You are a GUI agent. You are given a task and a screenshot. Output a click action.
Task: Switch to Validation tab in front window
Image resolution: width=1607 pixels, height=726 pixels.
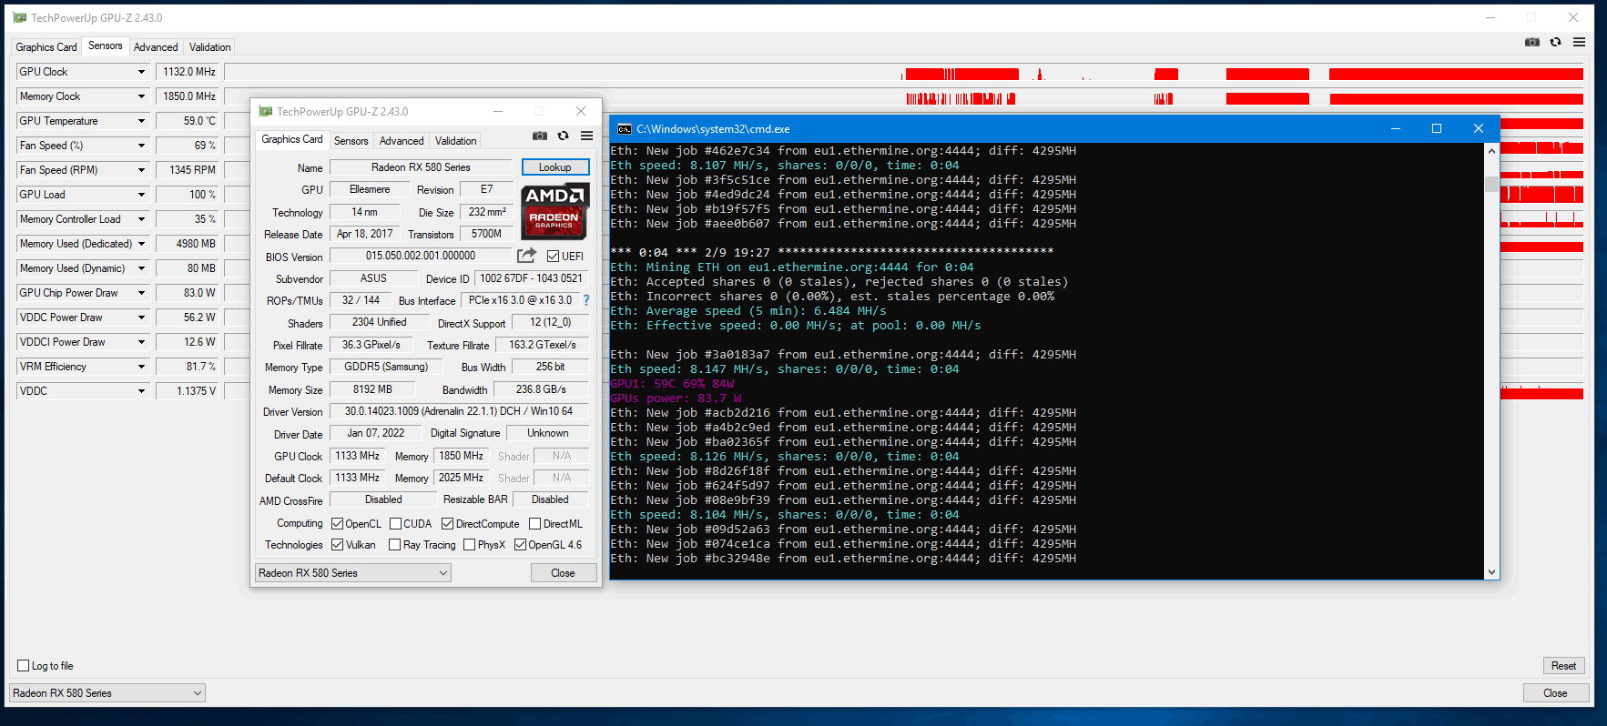coord(455,141)
